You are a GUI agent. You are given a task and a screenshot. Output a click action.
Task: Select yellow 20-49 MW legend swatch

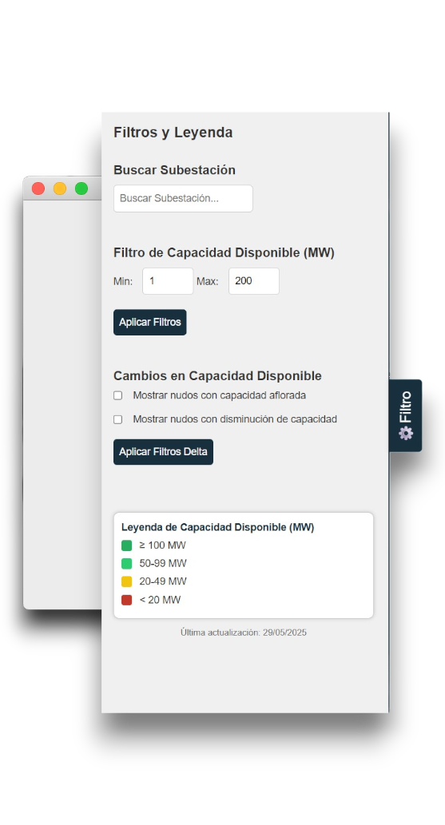pos(126,581)
